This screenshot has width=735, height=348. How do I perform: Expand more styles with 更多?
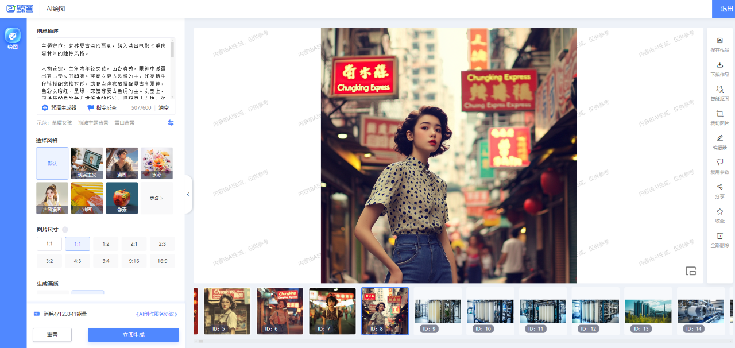click(x=157, y=198)
